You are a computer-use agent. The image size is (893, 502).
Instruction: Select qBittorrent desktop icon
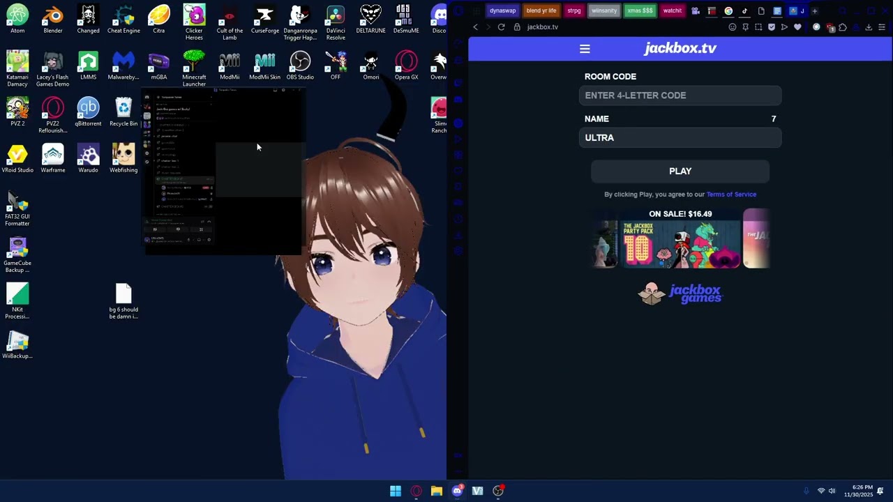tap(89, 112)
